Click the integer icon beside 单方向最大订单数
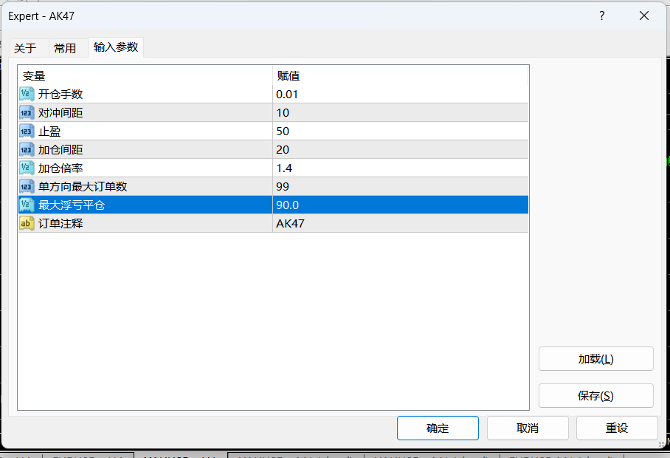Viewport: 670px width, 458px height. 27,186
